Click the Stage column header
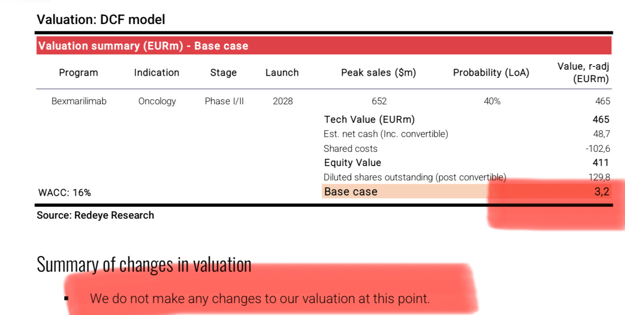The image size is (625, 315). click(x=223, y=73)
